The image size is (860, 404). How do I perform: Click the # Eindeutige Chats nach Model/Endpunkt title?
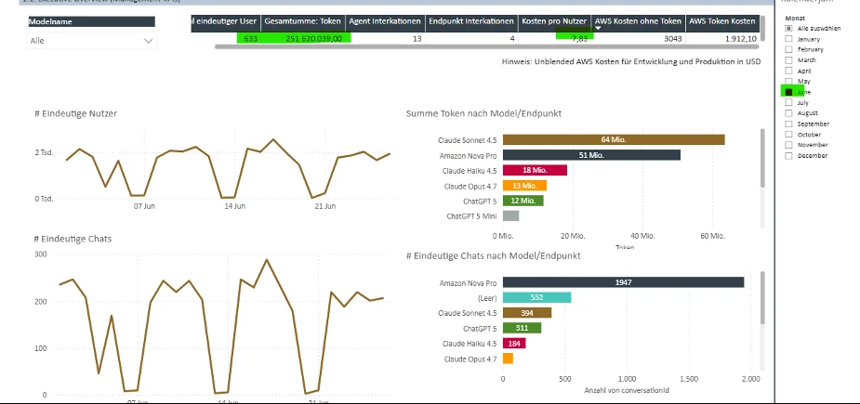(493, 256)
